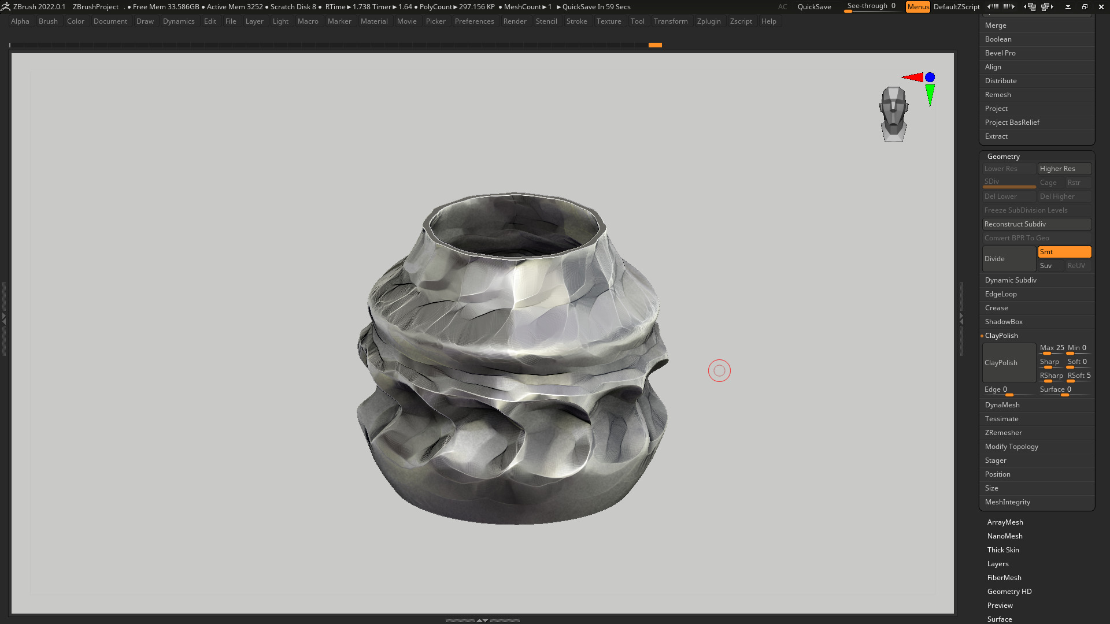Click the Higher Res button

click(1064, 169)
